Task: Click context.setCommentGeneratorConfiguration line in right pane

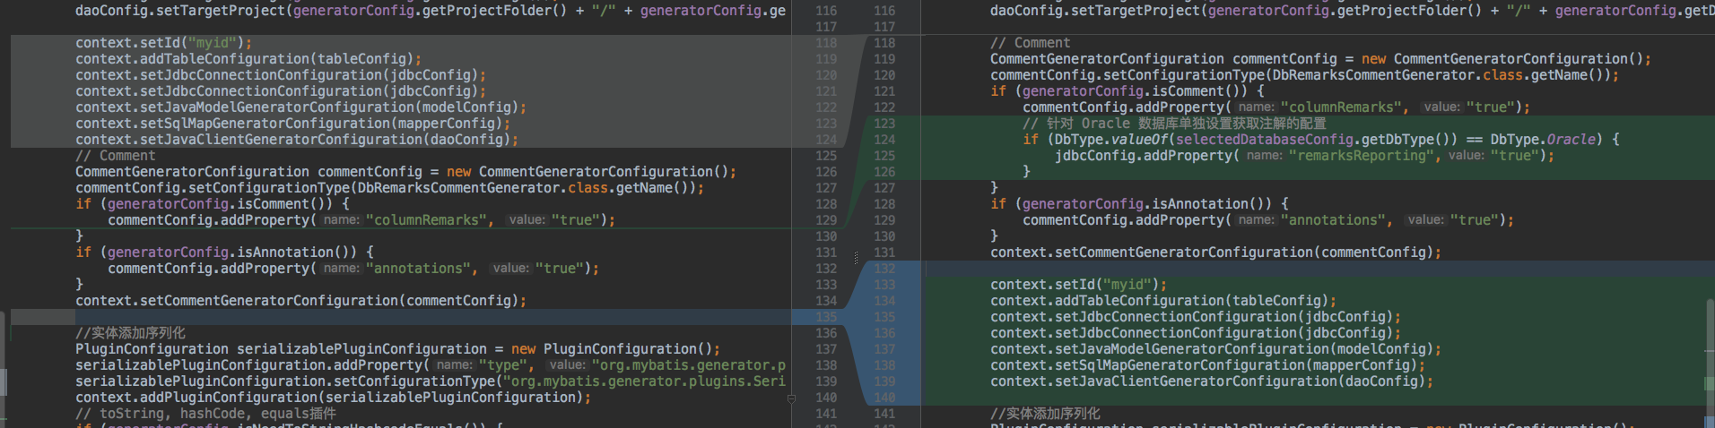Action: click(1215, 253)
